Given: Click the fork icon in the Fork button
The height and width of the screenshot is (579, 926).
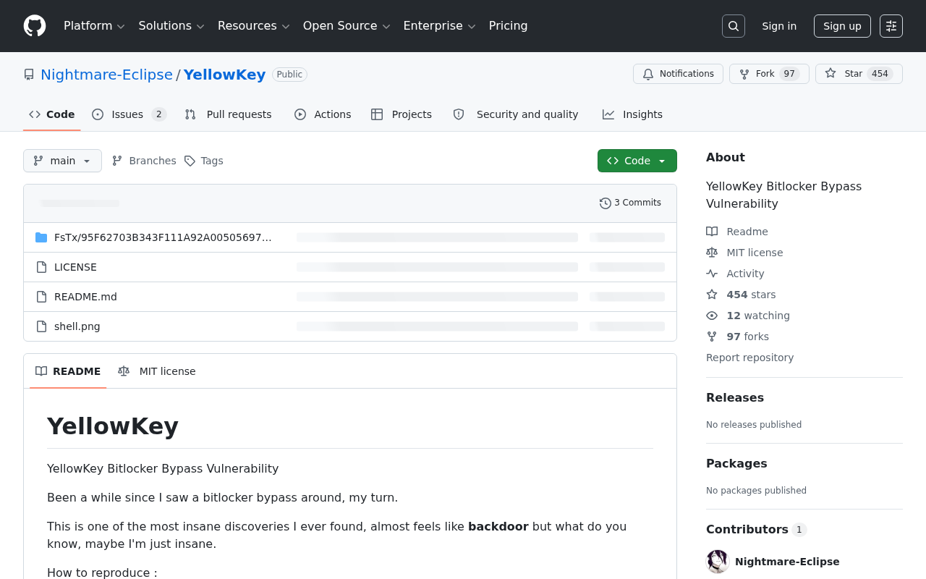Looking at the screenshot, I should pyautogui.click(x=744, y=74).
